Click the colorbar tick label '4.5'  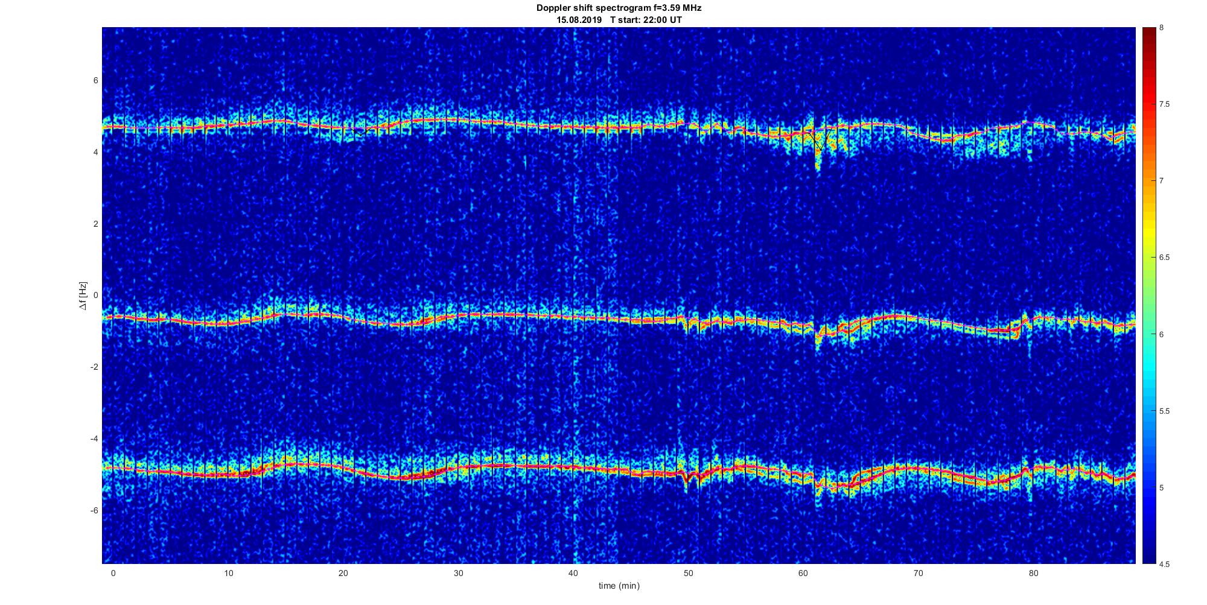pos(1164,565)
